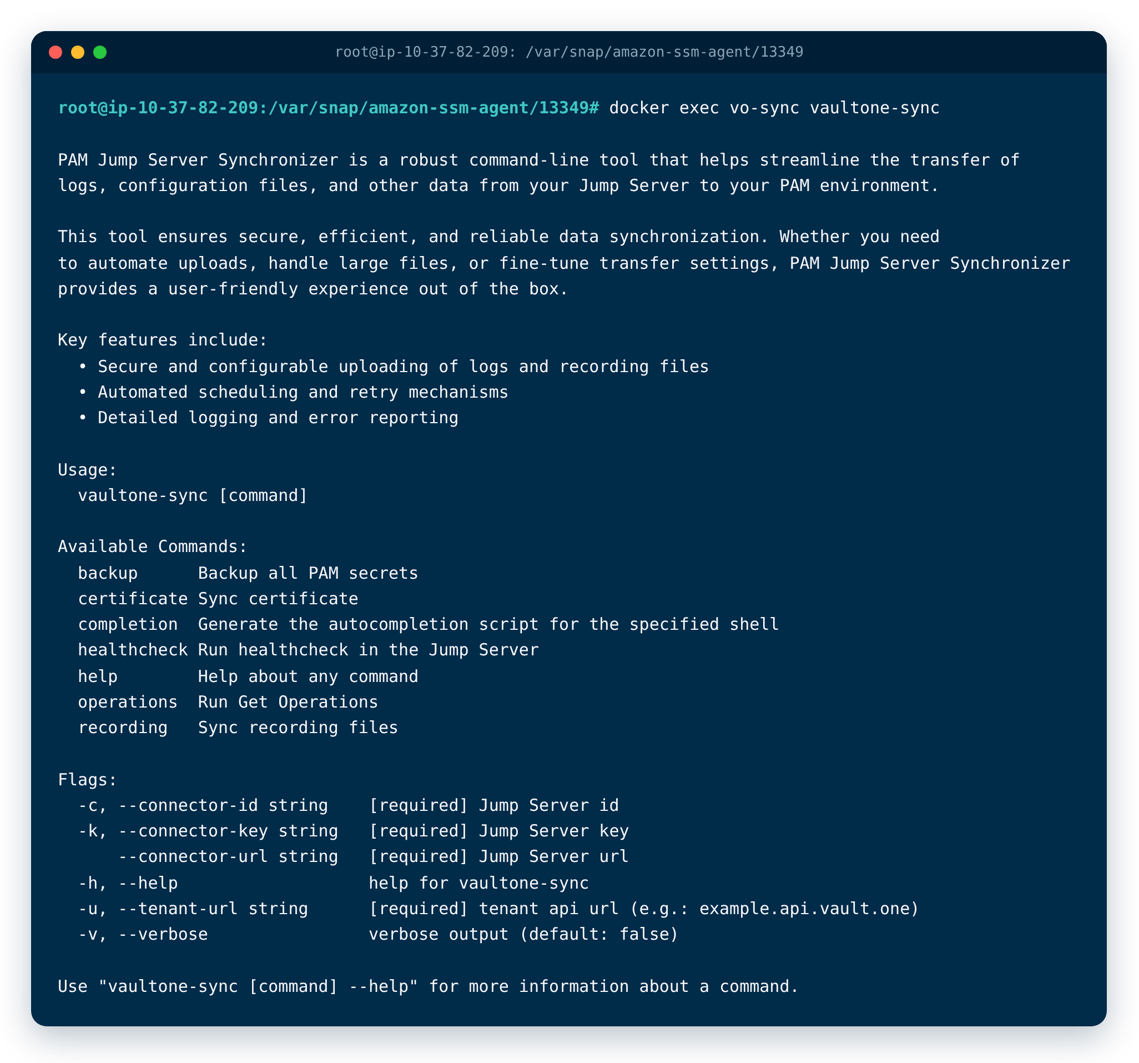
Task: Click the final 'Use "vaultone-sync [command] --help"' line
Action: pyautogui.click(x=429, y=986)
